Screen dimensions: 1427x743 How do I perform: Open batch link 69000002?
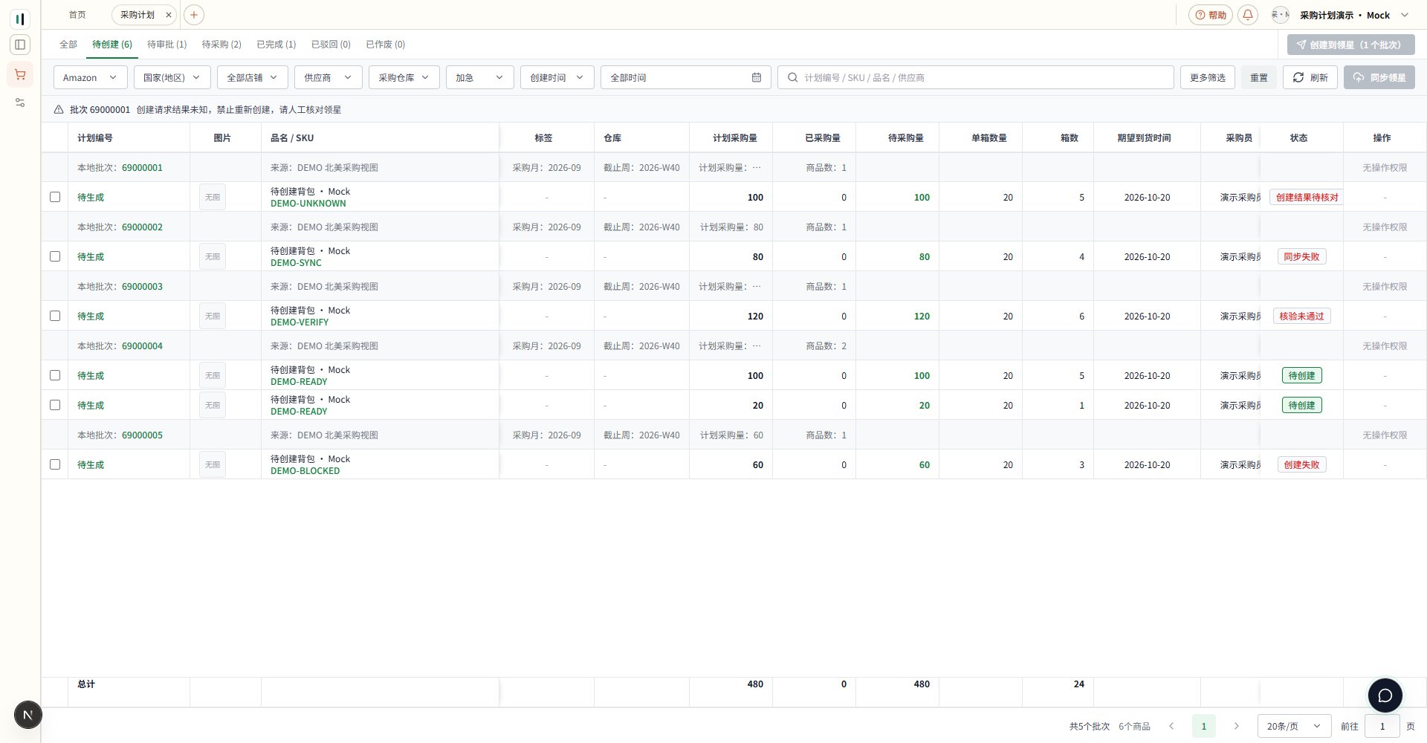pos(142,227)
